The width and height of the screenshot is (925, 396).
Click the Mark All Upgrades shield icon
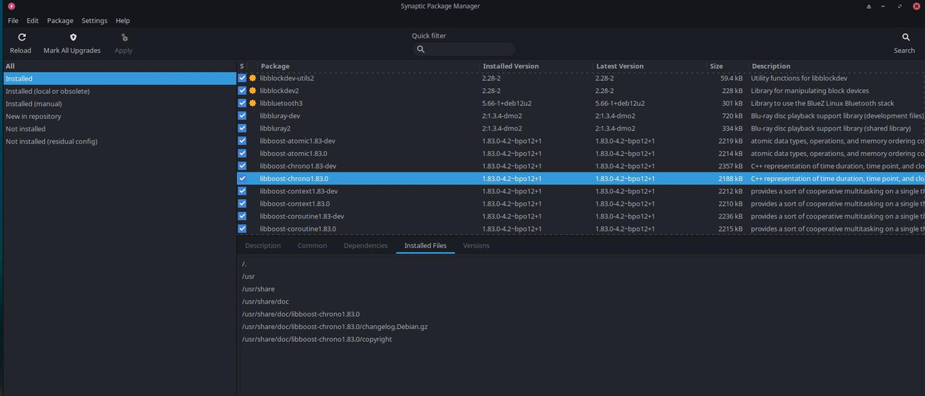click(73, 38)
